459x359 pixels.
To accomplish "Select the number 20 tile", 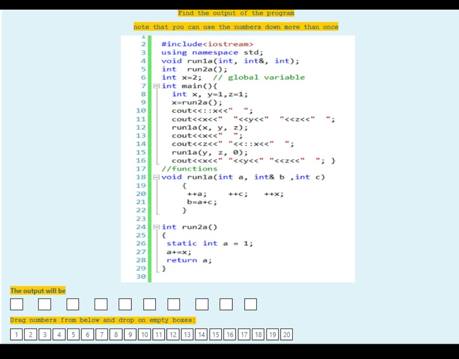I will 287,335.
